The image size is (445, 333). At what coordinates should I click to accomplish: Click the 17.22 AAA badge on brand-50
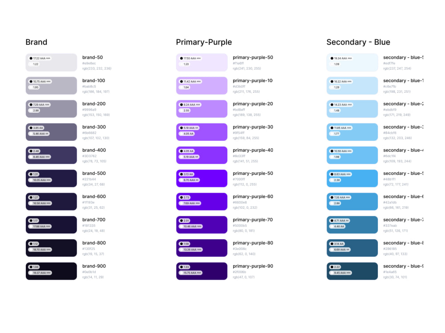pyautogui.click(x=40, y=58)
